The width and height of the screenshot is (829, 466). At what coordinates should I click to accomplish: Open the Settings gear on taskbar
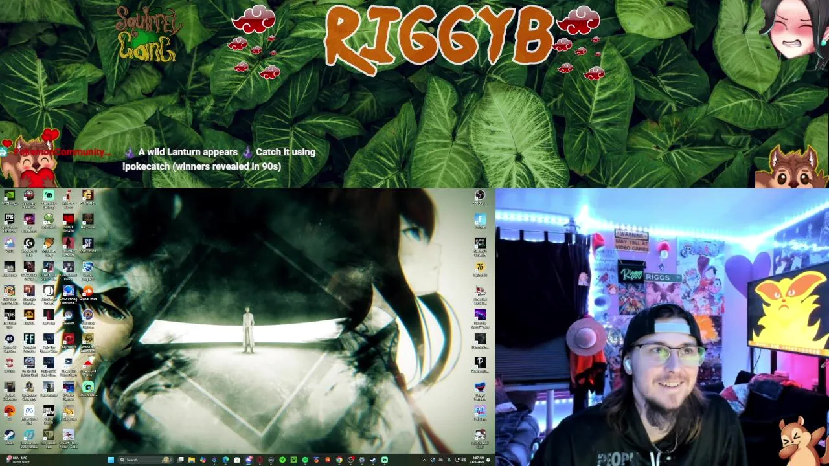361,460
